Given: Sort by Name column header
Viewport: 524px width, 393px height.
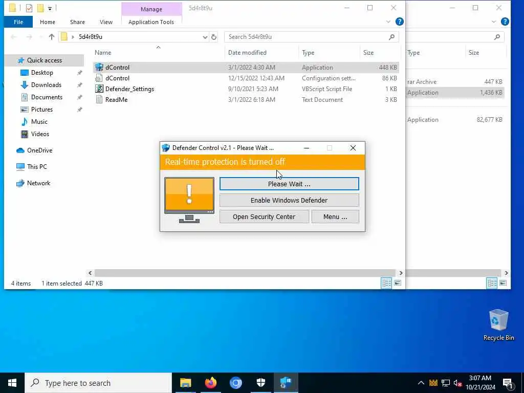Looking at the screenshot, I should [159, 53].
